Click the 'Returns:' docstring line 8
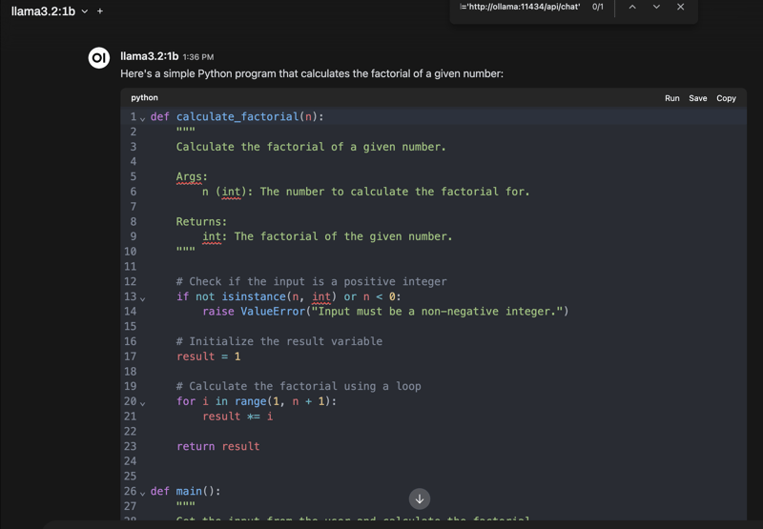The image size is (763, 529). point(201,222)
